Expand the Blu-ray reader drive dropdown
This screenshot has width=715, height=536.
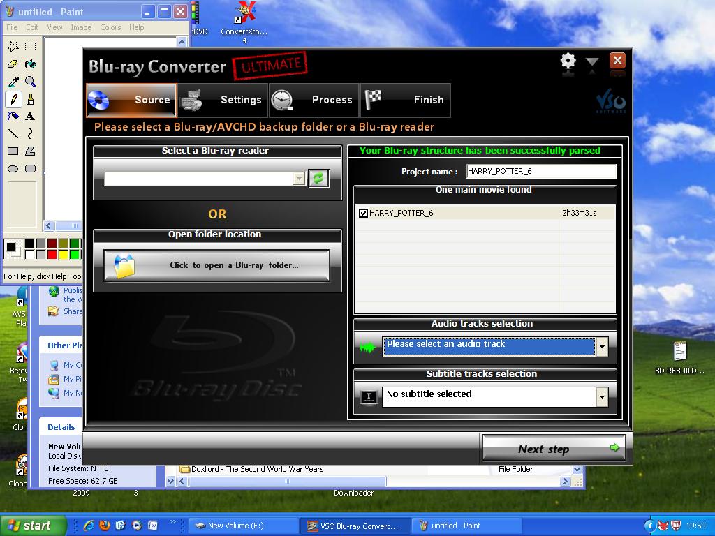299,179
